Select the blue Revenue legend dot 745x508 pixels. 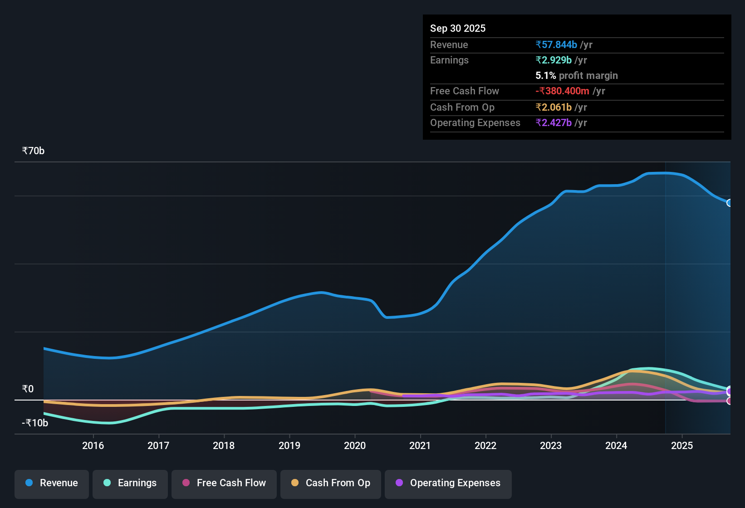point(29,483)
